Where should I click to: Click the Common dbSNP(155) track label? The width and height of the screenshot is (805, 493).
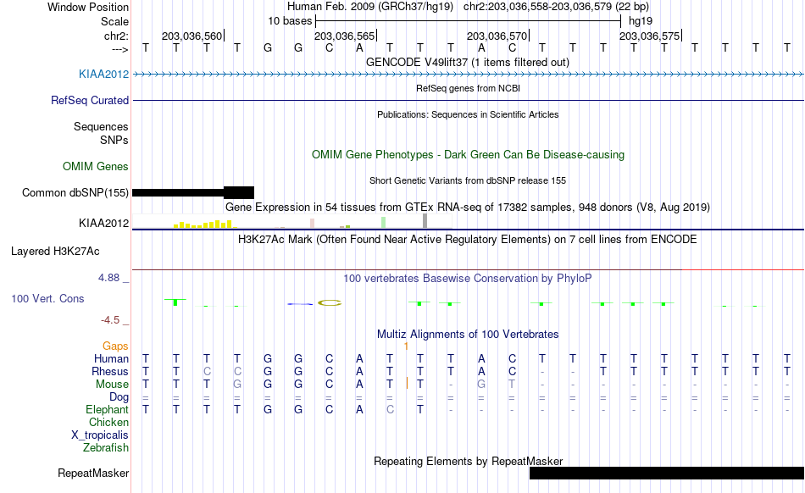pos(75,192)
